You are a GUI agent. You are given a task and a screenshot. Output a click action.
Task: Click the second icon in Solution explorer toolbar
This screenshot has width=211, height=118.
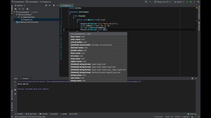[x=19, y=9]
